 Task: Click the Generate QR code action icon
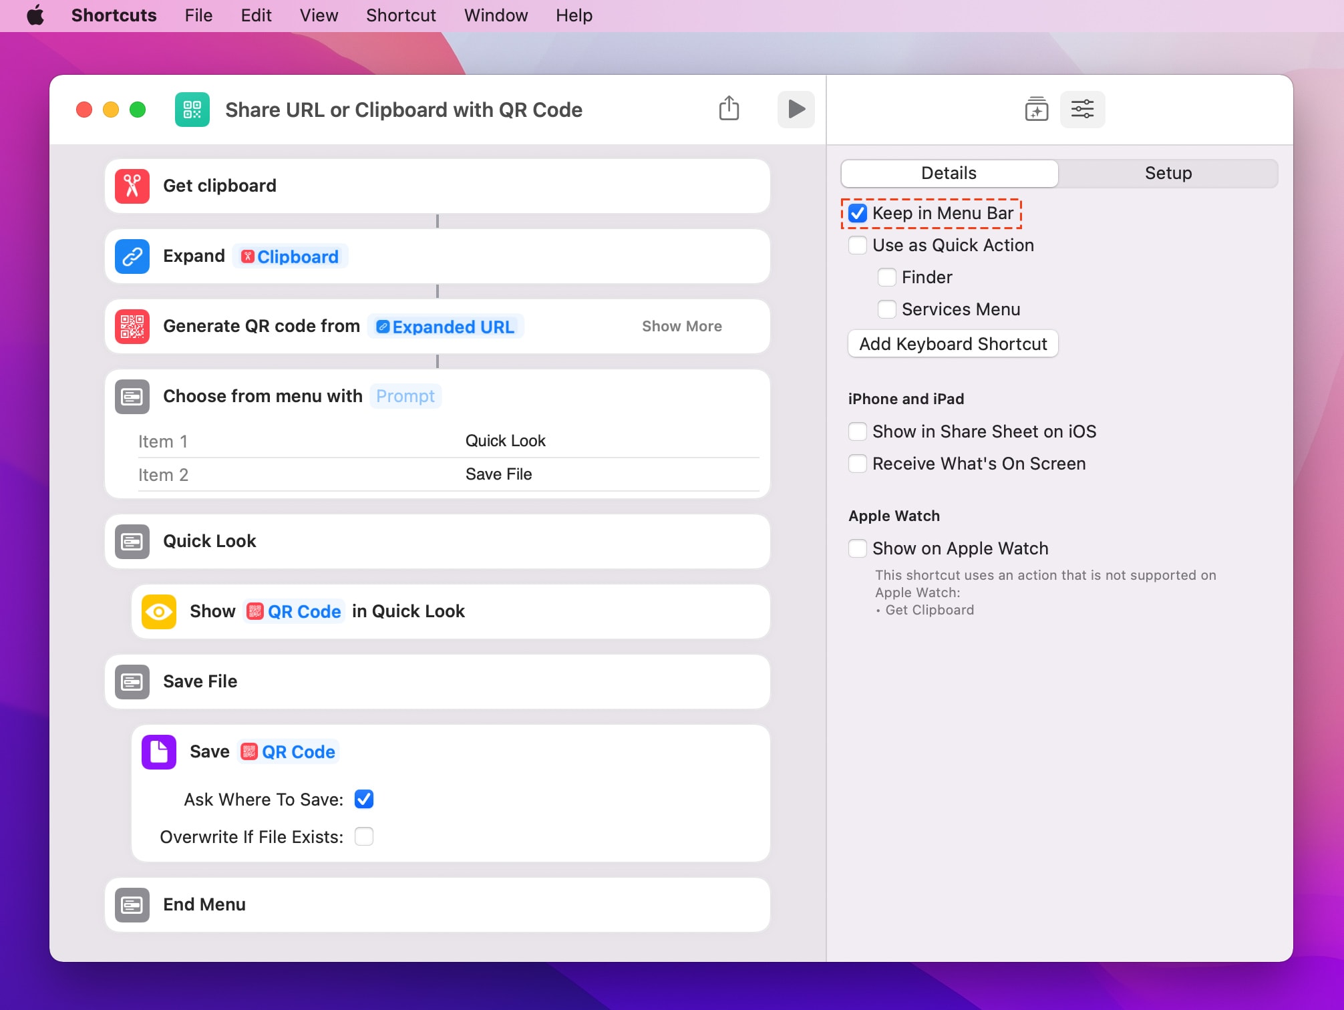[132, 326]
